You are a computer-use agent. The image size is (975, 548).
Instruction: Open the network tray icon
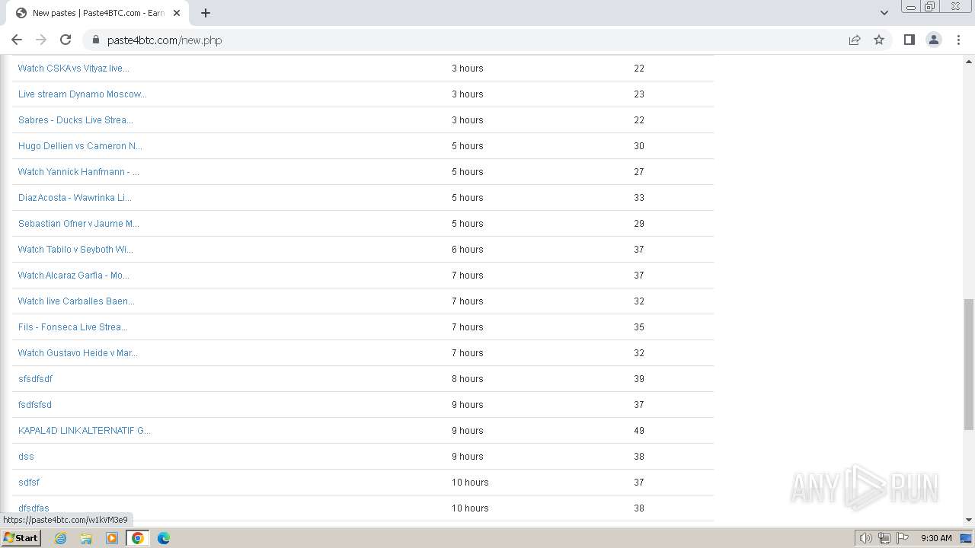point(884,538)
